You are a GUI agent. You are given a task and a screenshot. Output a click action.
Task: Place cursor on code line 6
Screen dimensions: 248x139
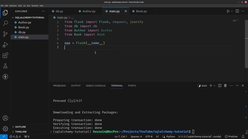coord(84,43)
